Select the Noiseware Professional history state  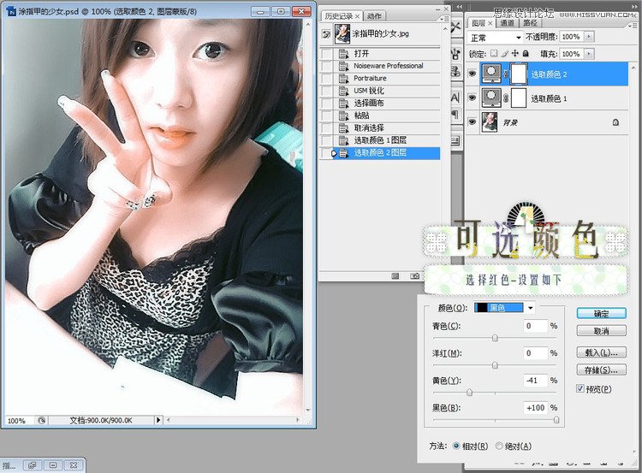388,66
